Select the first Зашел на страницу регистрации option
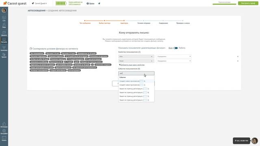260x146 pixels. pos(136,89)
